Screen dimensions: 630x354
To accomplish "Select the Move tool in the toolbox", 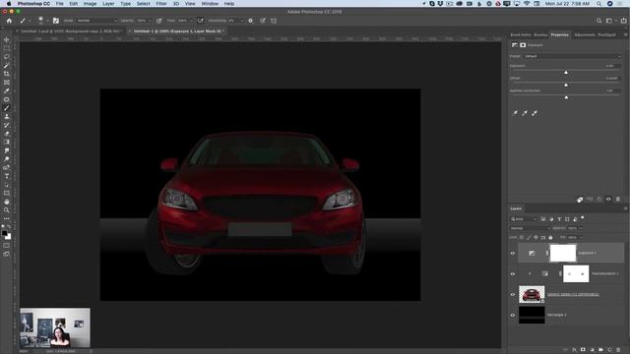I will (7, 39).
